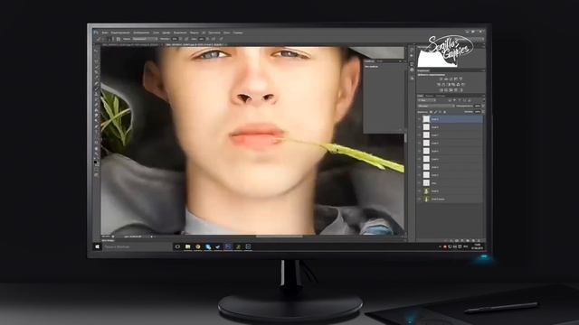Image resolution: width=579 pixels, height=325 pixels.
Task: Select the Zoom tool in toolbox
Action: (x=96, y=154)
